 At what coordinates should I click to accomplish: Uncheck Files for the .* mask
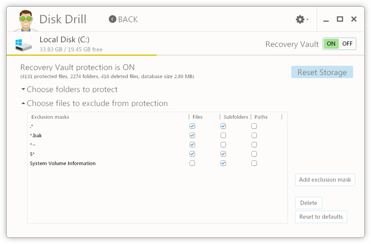point(192,126)
